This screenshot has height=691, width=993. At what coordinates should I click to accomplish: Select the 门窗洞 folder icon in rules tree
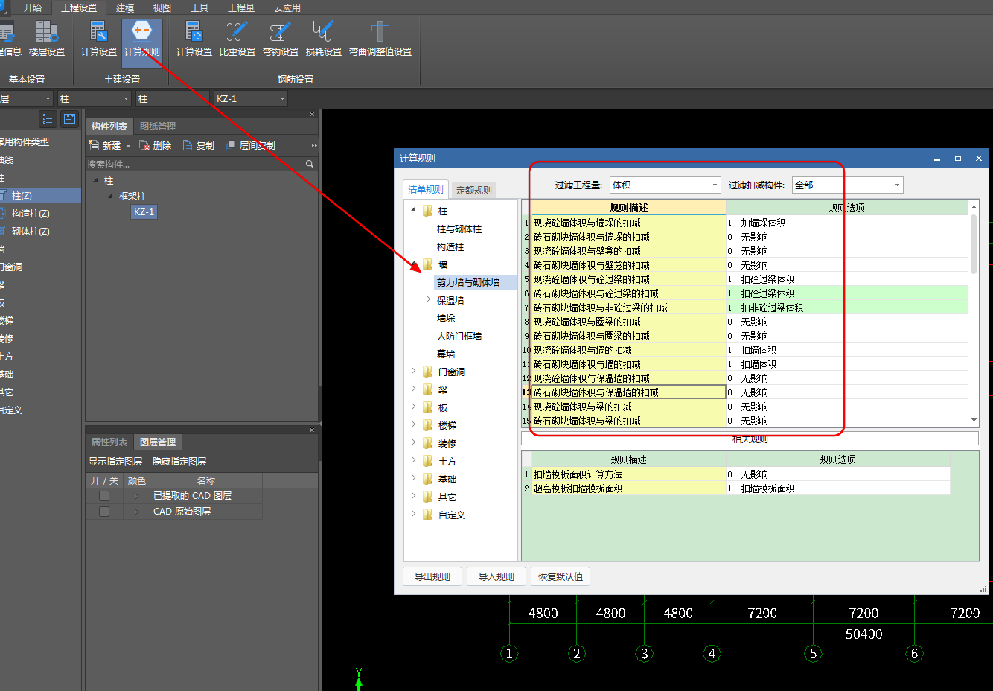[428, 372]
